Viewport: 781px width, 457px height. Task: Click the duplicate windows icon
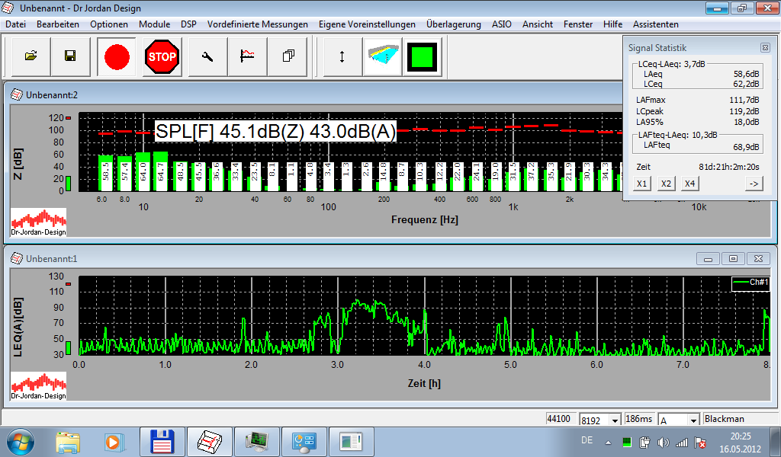click(288, 56)
